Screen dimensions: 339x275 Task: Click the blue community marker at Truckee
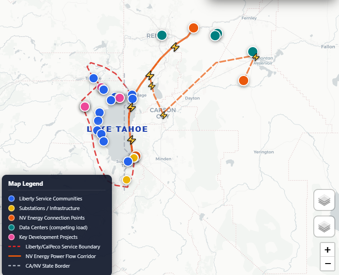coord(94,78)
